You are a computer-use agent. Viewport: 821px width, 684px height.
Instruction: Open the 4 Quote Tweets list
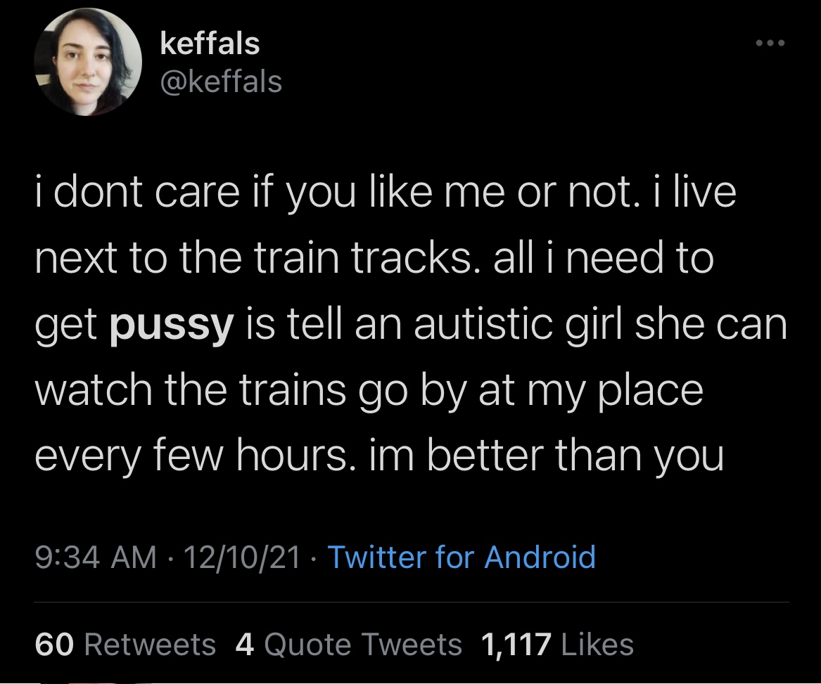pos(349,644)
